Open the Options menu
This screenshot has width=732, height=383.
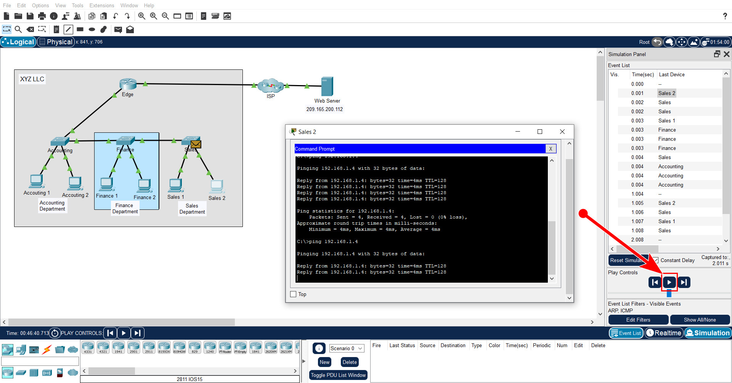tap(40, 5)
